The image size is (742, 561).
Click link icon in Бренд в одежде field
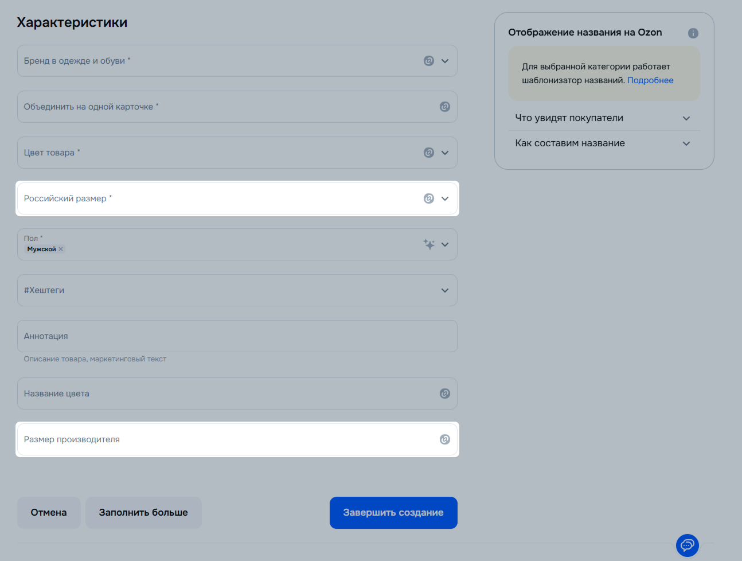pyautogui.click(x=428, y=61)
